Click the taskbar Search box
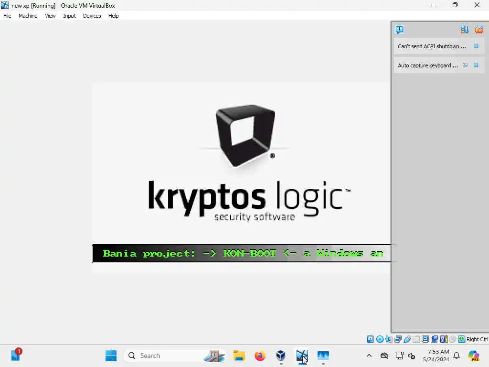The width and height of the screenshot is (489, 367). coord(175,356)
